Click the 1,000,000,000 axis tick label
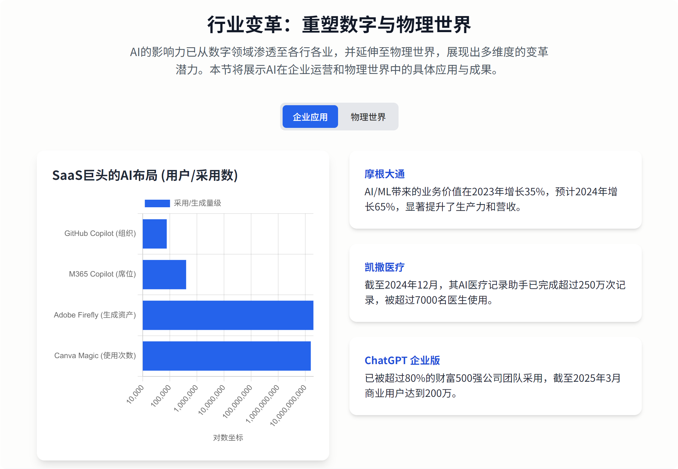The height and width of the screenshot is (469, 678). (263, 404)
